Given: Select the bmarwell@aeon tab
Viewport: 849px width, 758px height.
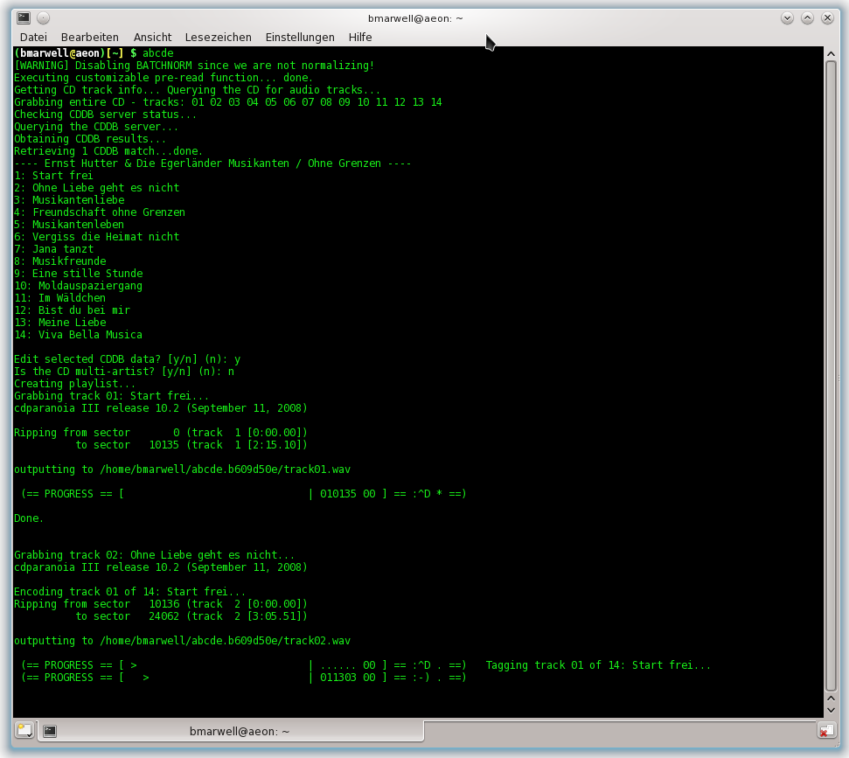Looking at the screenshot, I should [x=233, y=732].
